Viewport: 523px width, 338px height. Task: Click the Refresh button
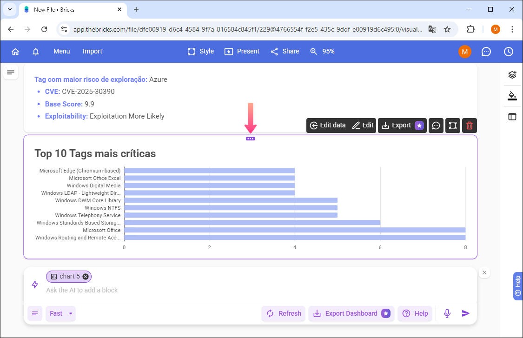tap(284, 314)
